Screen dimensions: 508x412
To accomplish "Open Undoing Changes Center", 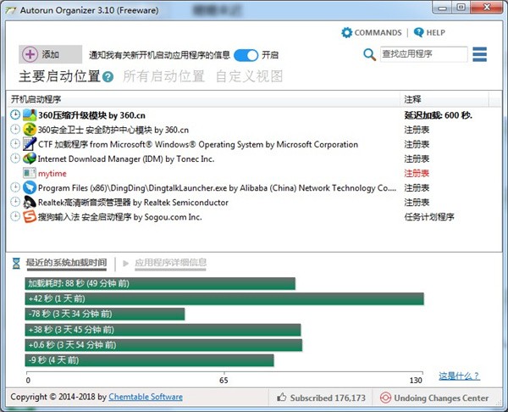I will (434, 398).
